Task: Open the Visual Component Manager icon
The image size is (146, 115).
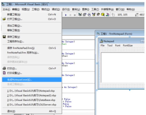Action: 107,15
